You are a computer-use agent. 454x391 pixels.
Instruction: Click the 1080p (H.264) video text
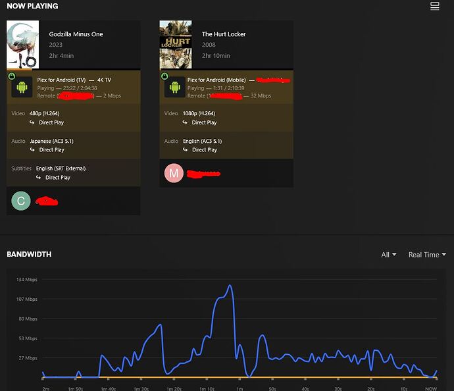[199, 113]
